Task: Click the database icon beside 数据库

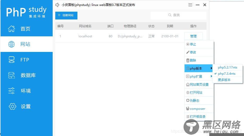Action: [11, 75]
